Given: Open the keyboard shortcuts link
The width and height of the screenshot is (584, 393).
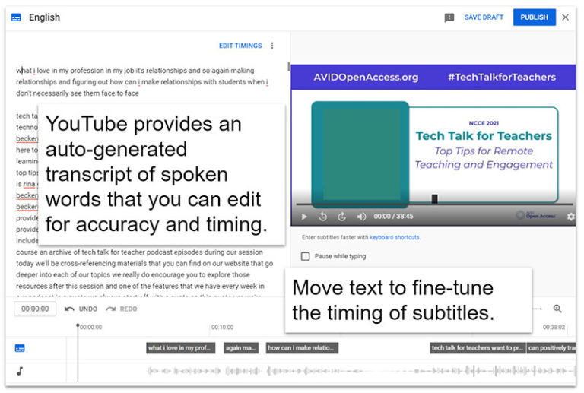Looking at the screenshot, I should [395, 237].
